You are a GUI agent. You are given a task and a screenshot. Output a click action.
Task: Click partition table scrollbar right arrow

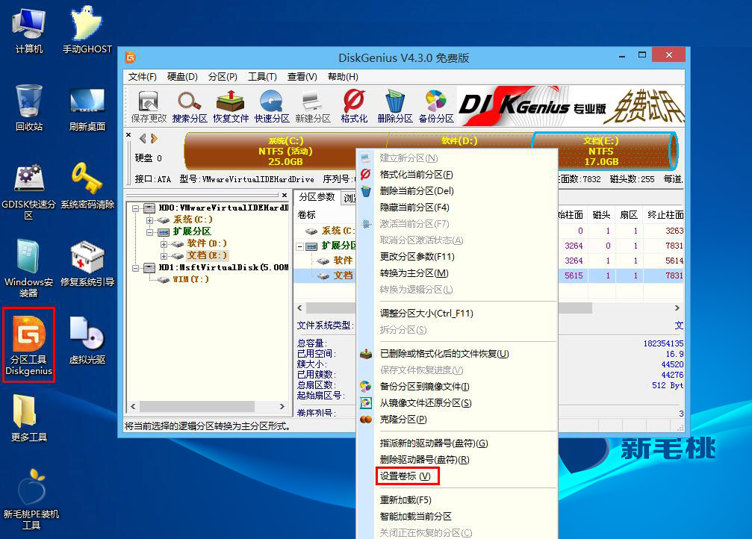tap(677, 308)
